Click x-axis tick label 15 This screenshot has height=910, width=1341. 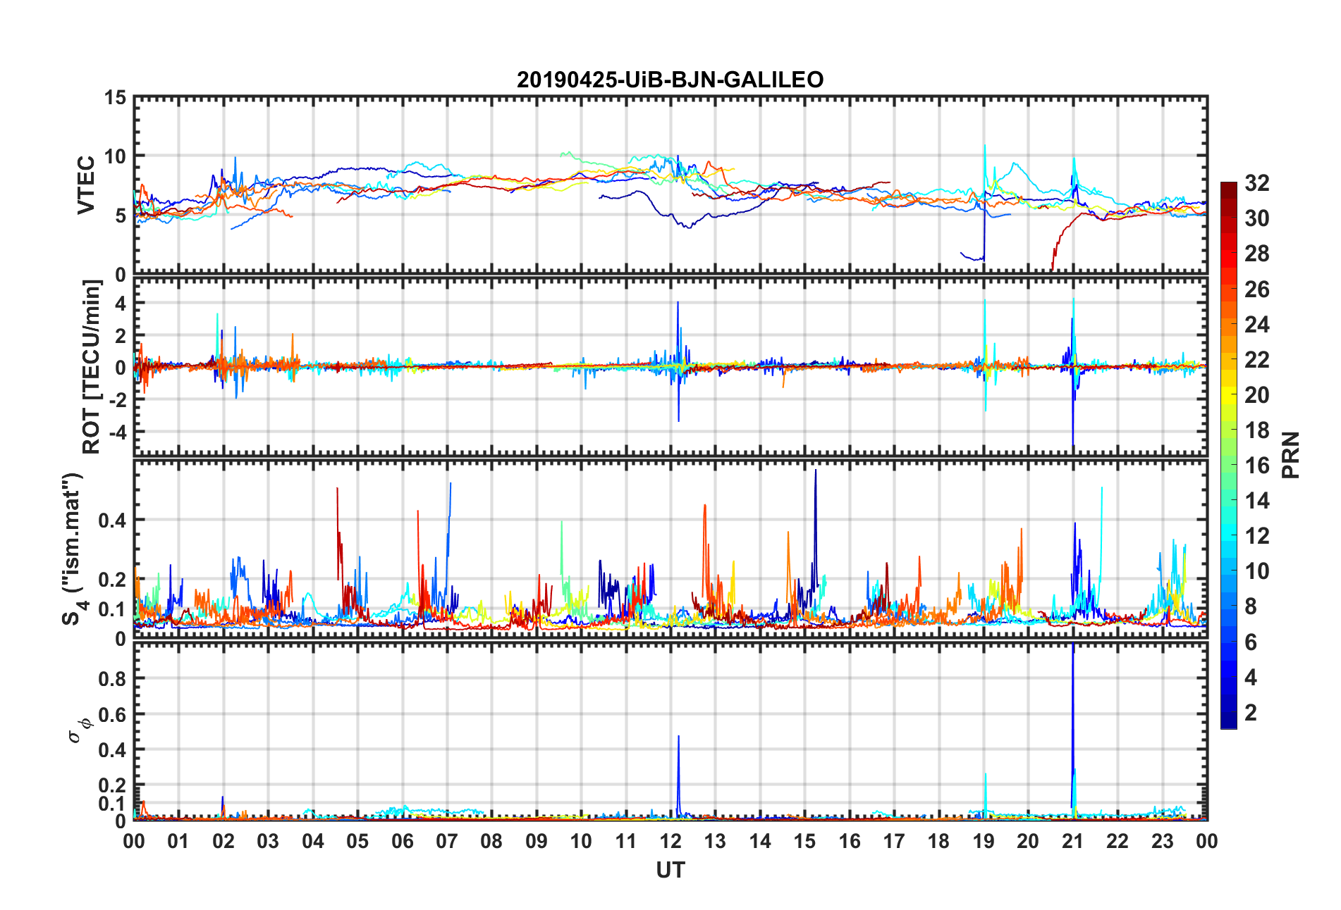pos(804,841)
